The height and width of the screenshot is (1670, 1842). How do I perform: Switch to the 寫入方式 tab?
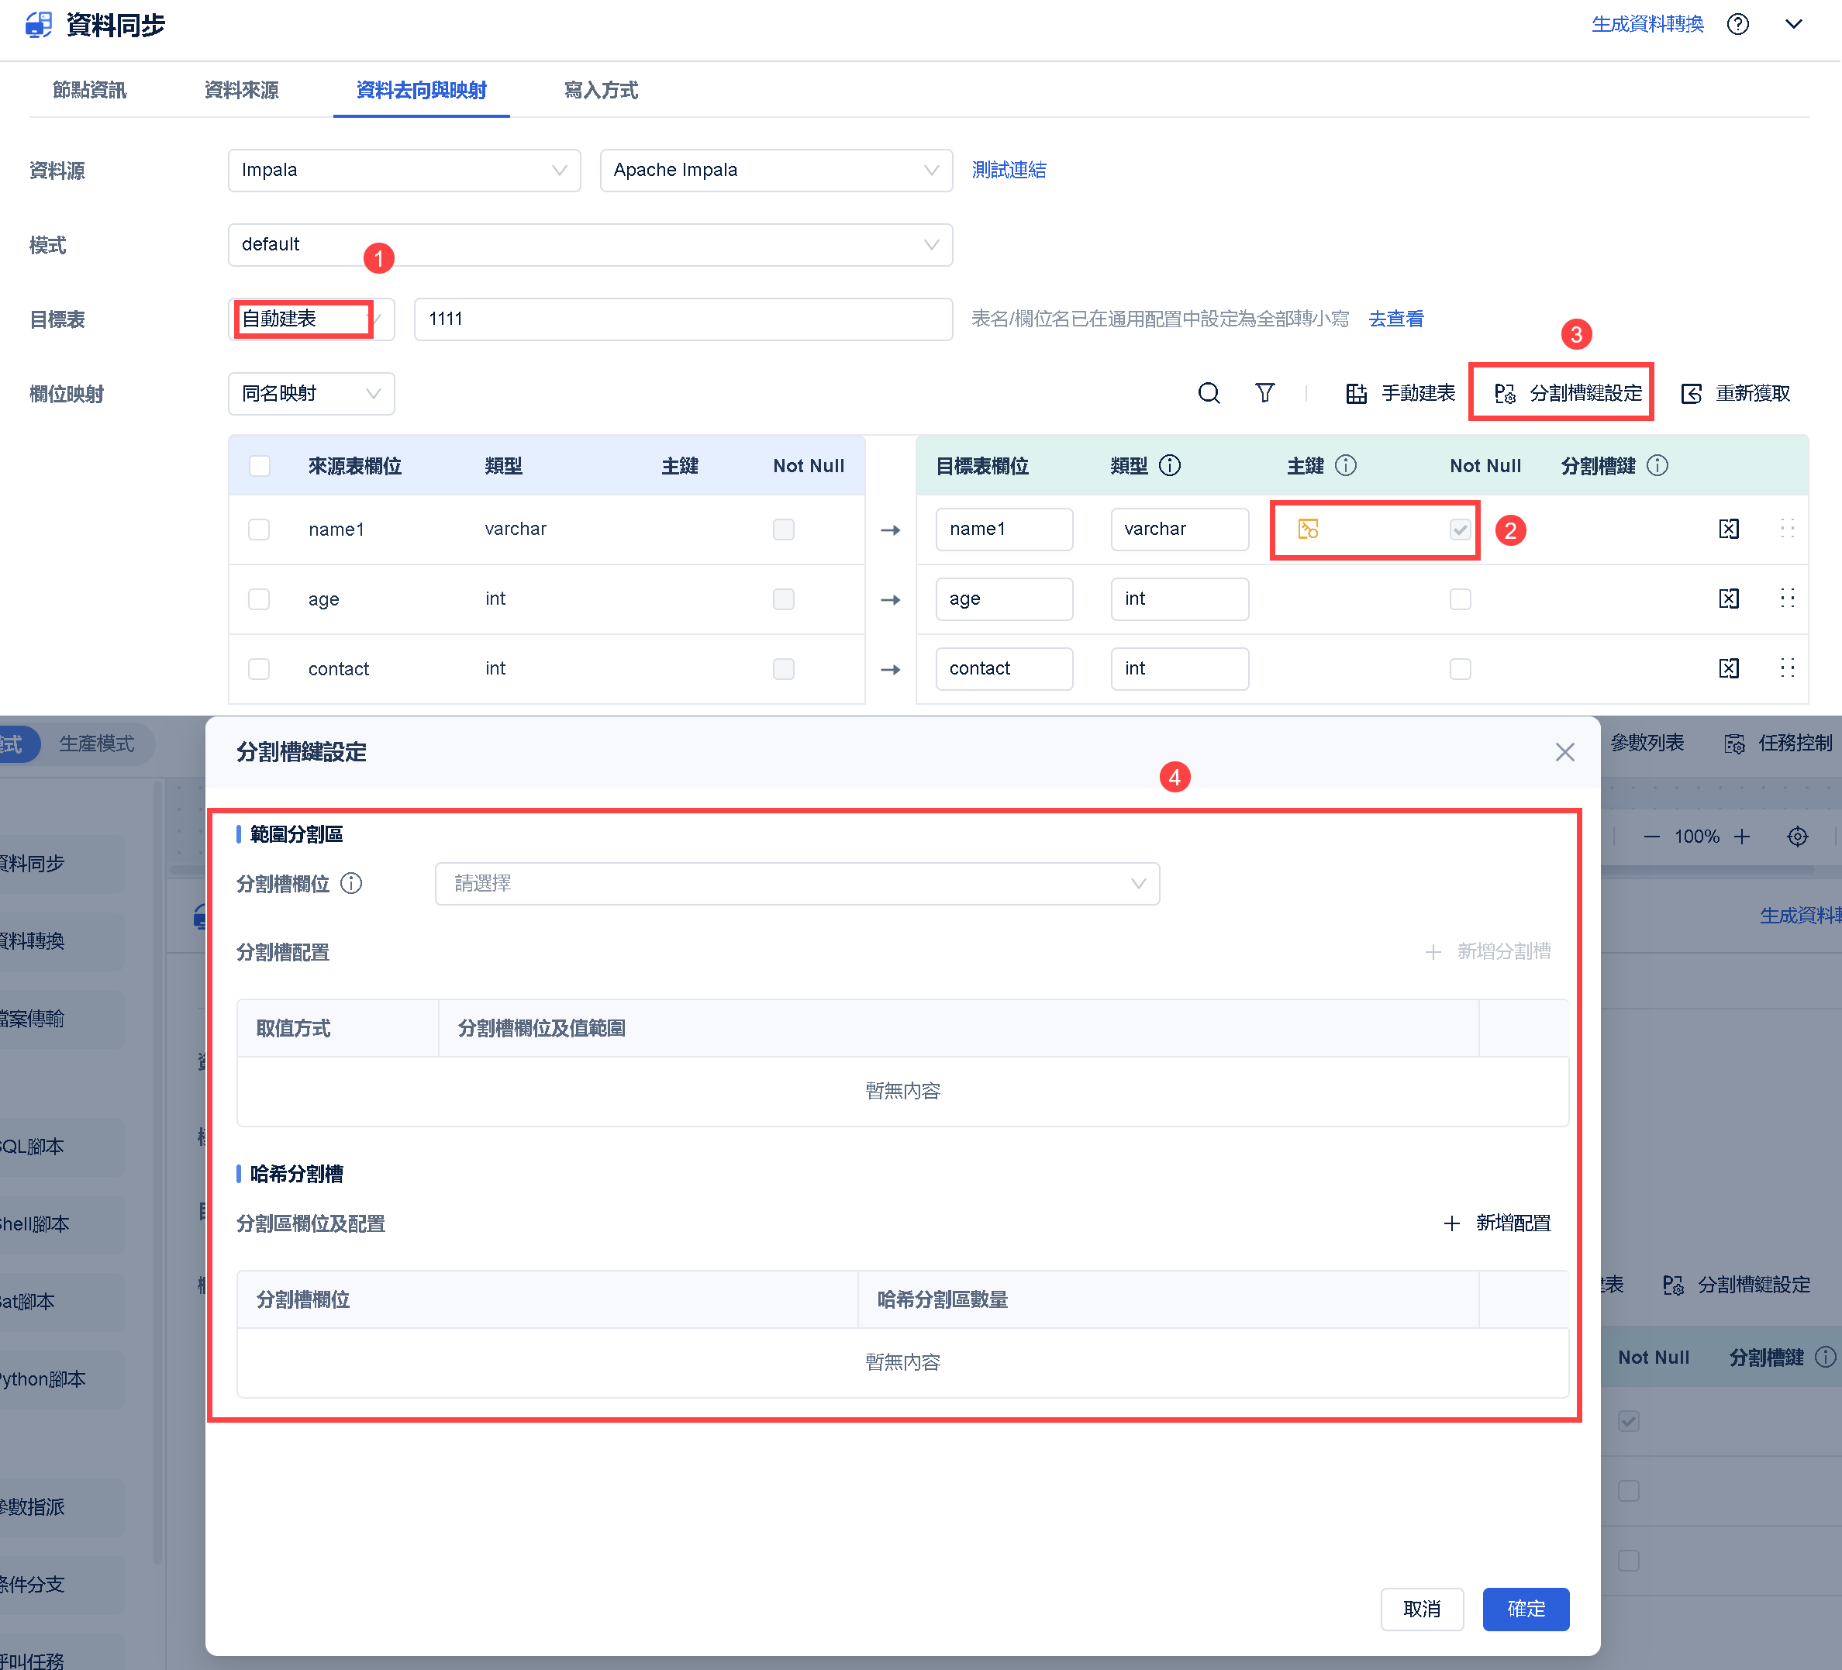coord(600,89)
